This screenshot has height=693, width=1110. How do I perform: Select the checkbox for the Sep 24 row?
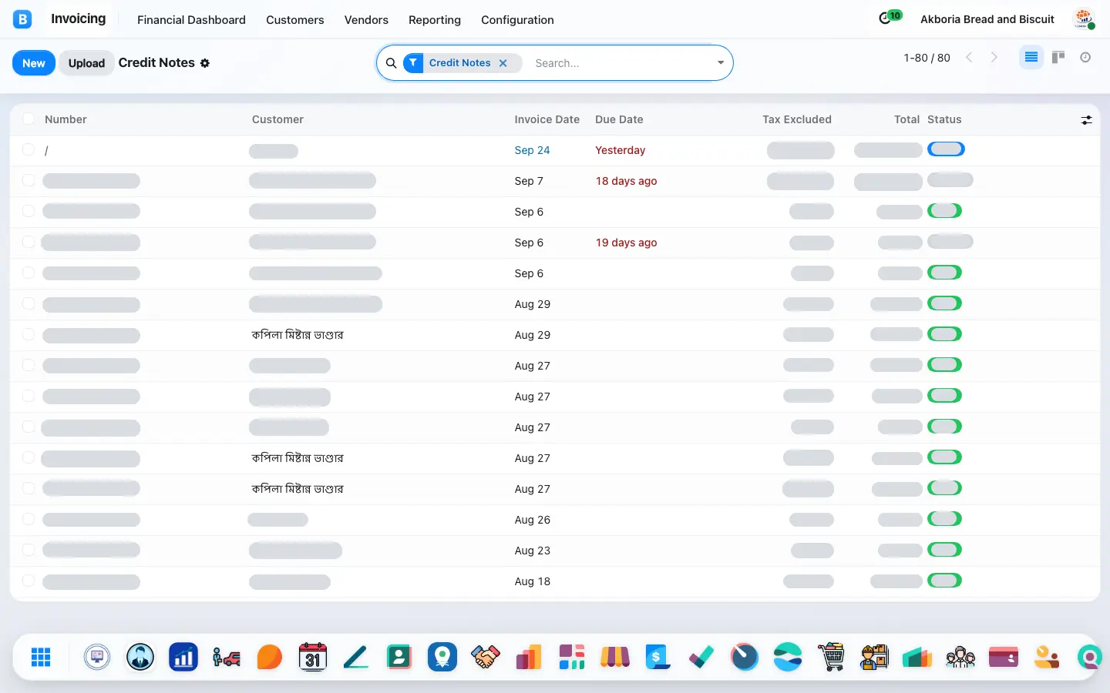29,149
